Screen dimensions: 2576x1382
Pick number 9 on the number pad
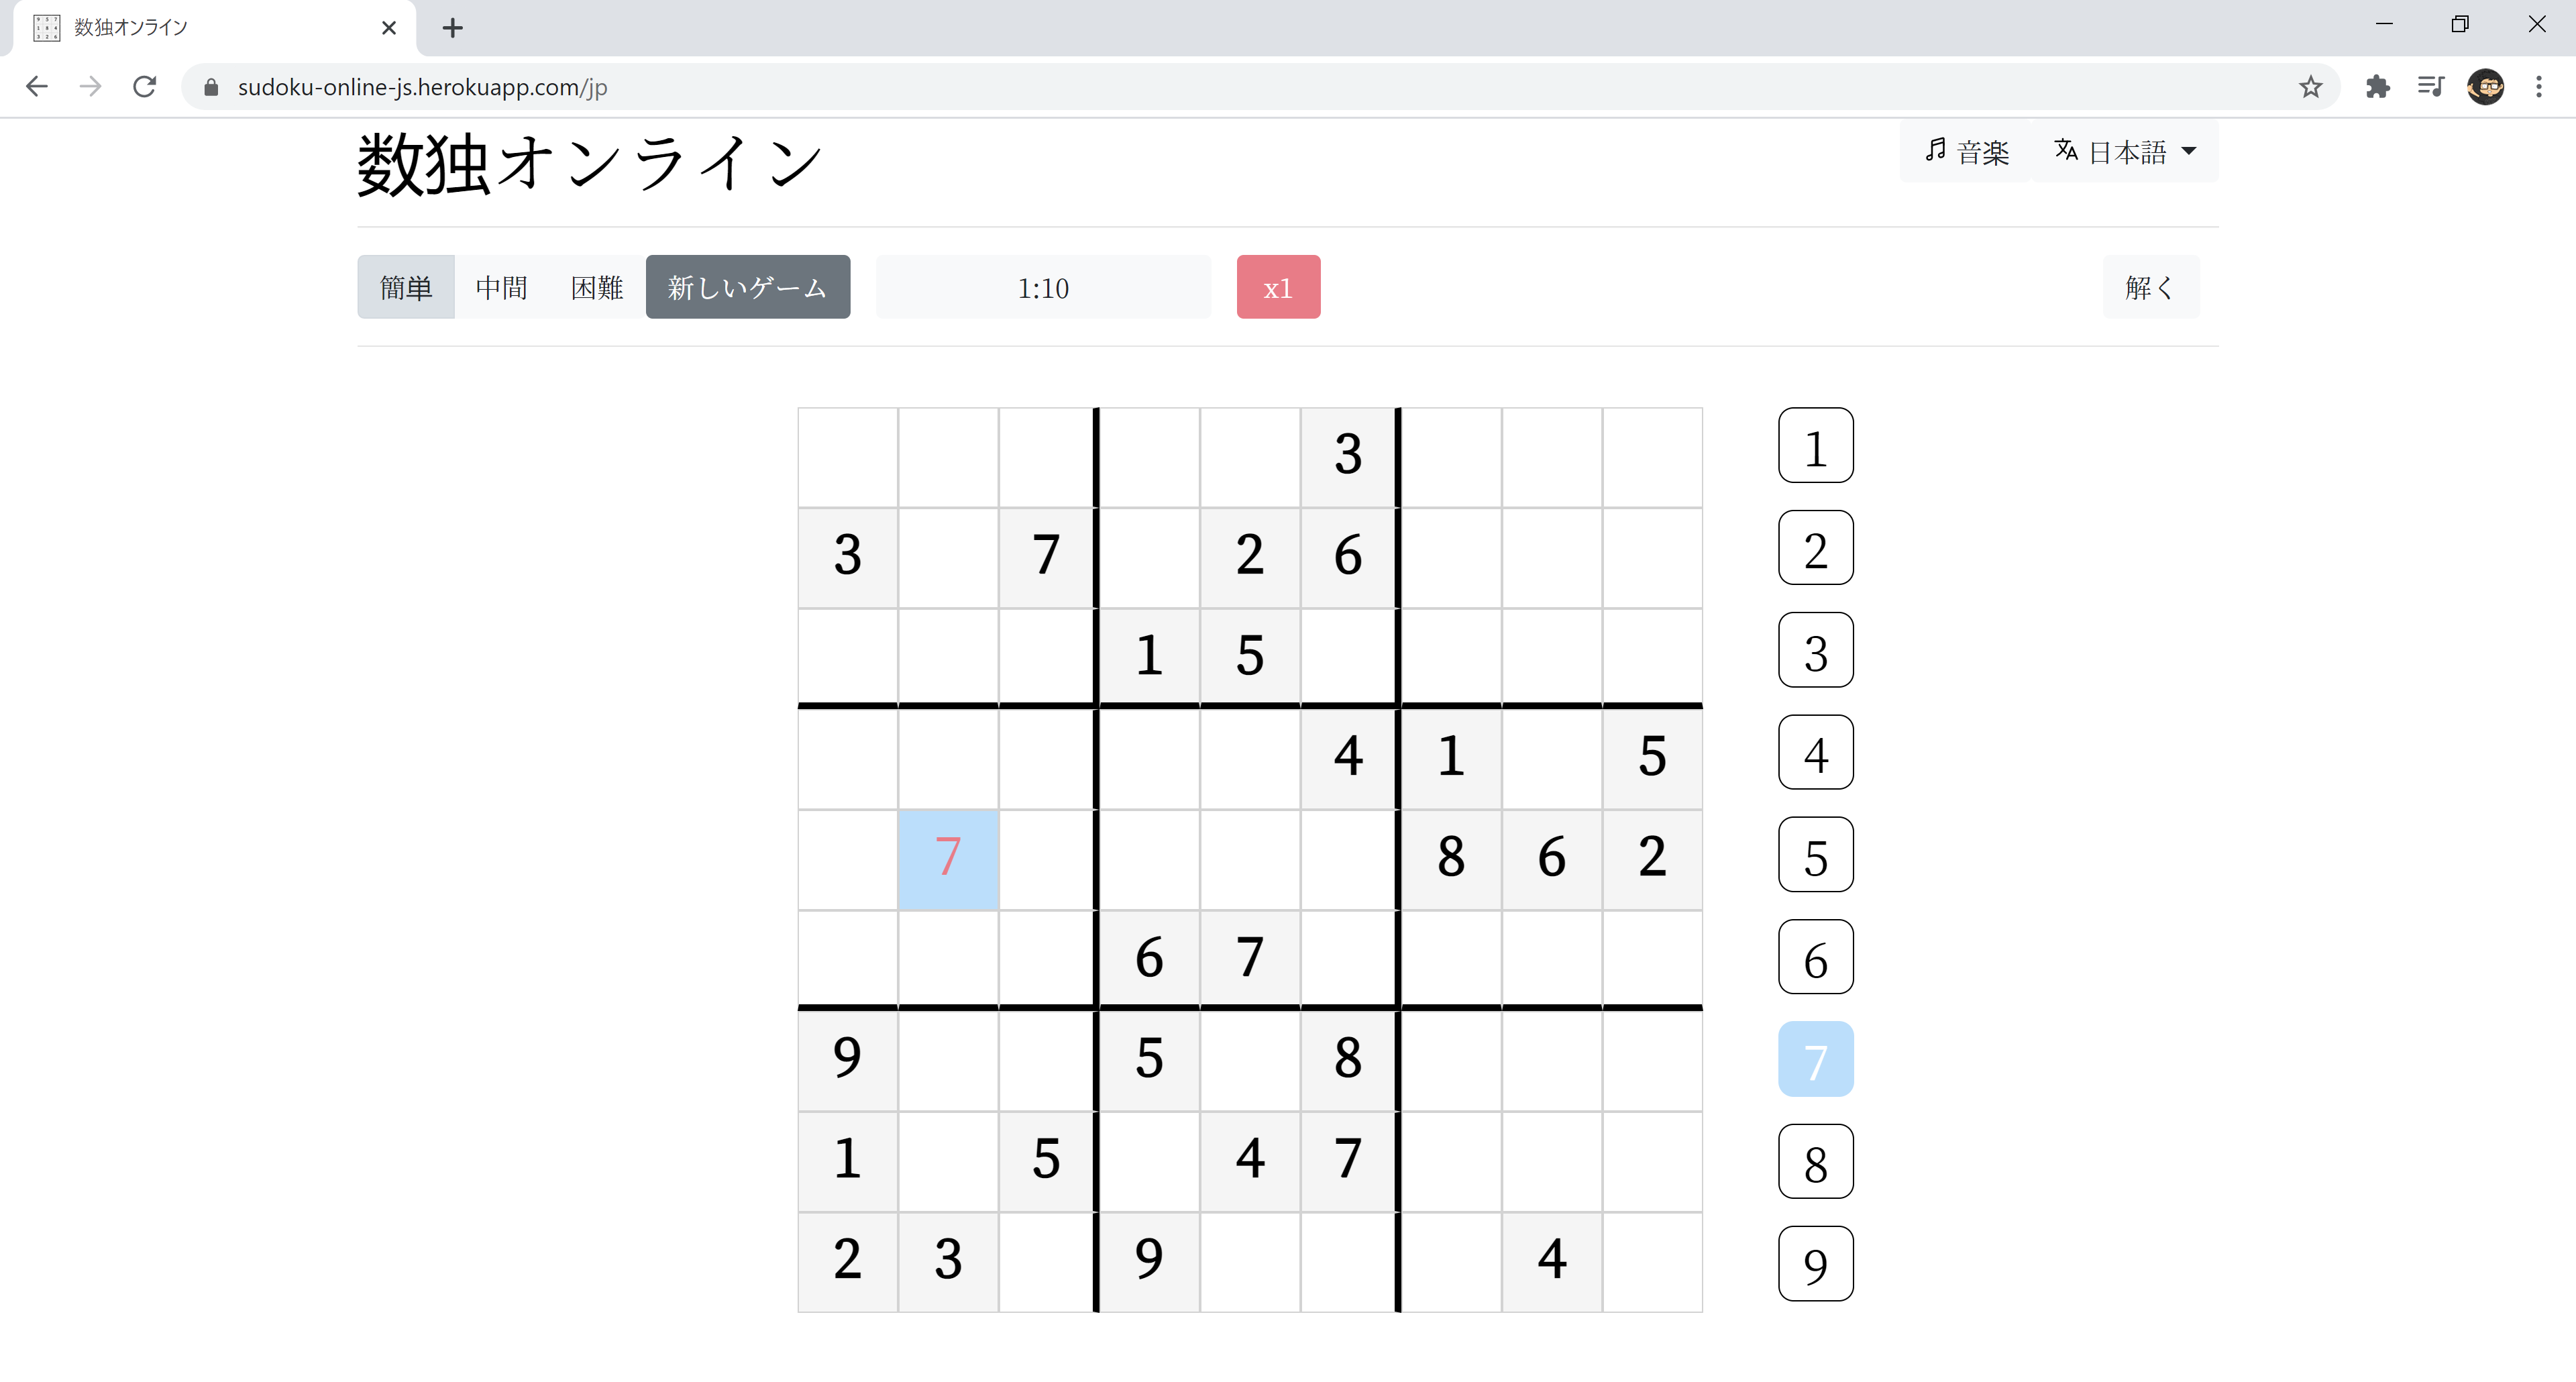click(x=1815, y=1264)
